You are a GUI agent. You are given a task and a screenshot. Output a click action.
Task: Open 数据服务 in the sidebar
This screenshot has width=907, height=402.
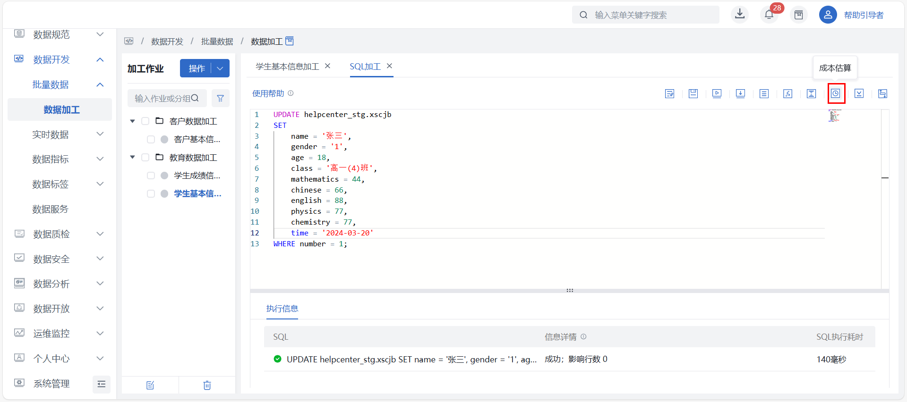(x=50, y=209)
